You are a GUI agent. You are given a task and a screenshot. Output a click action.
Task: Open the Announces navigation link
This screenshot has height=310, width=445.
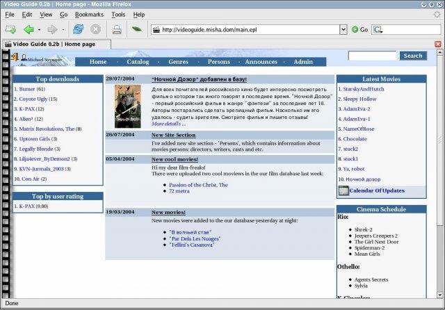[261, 62]
